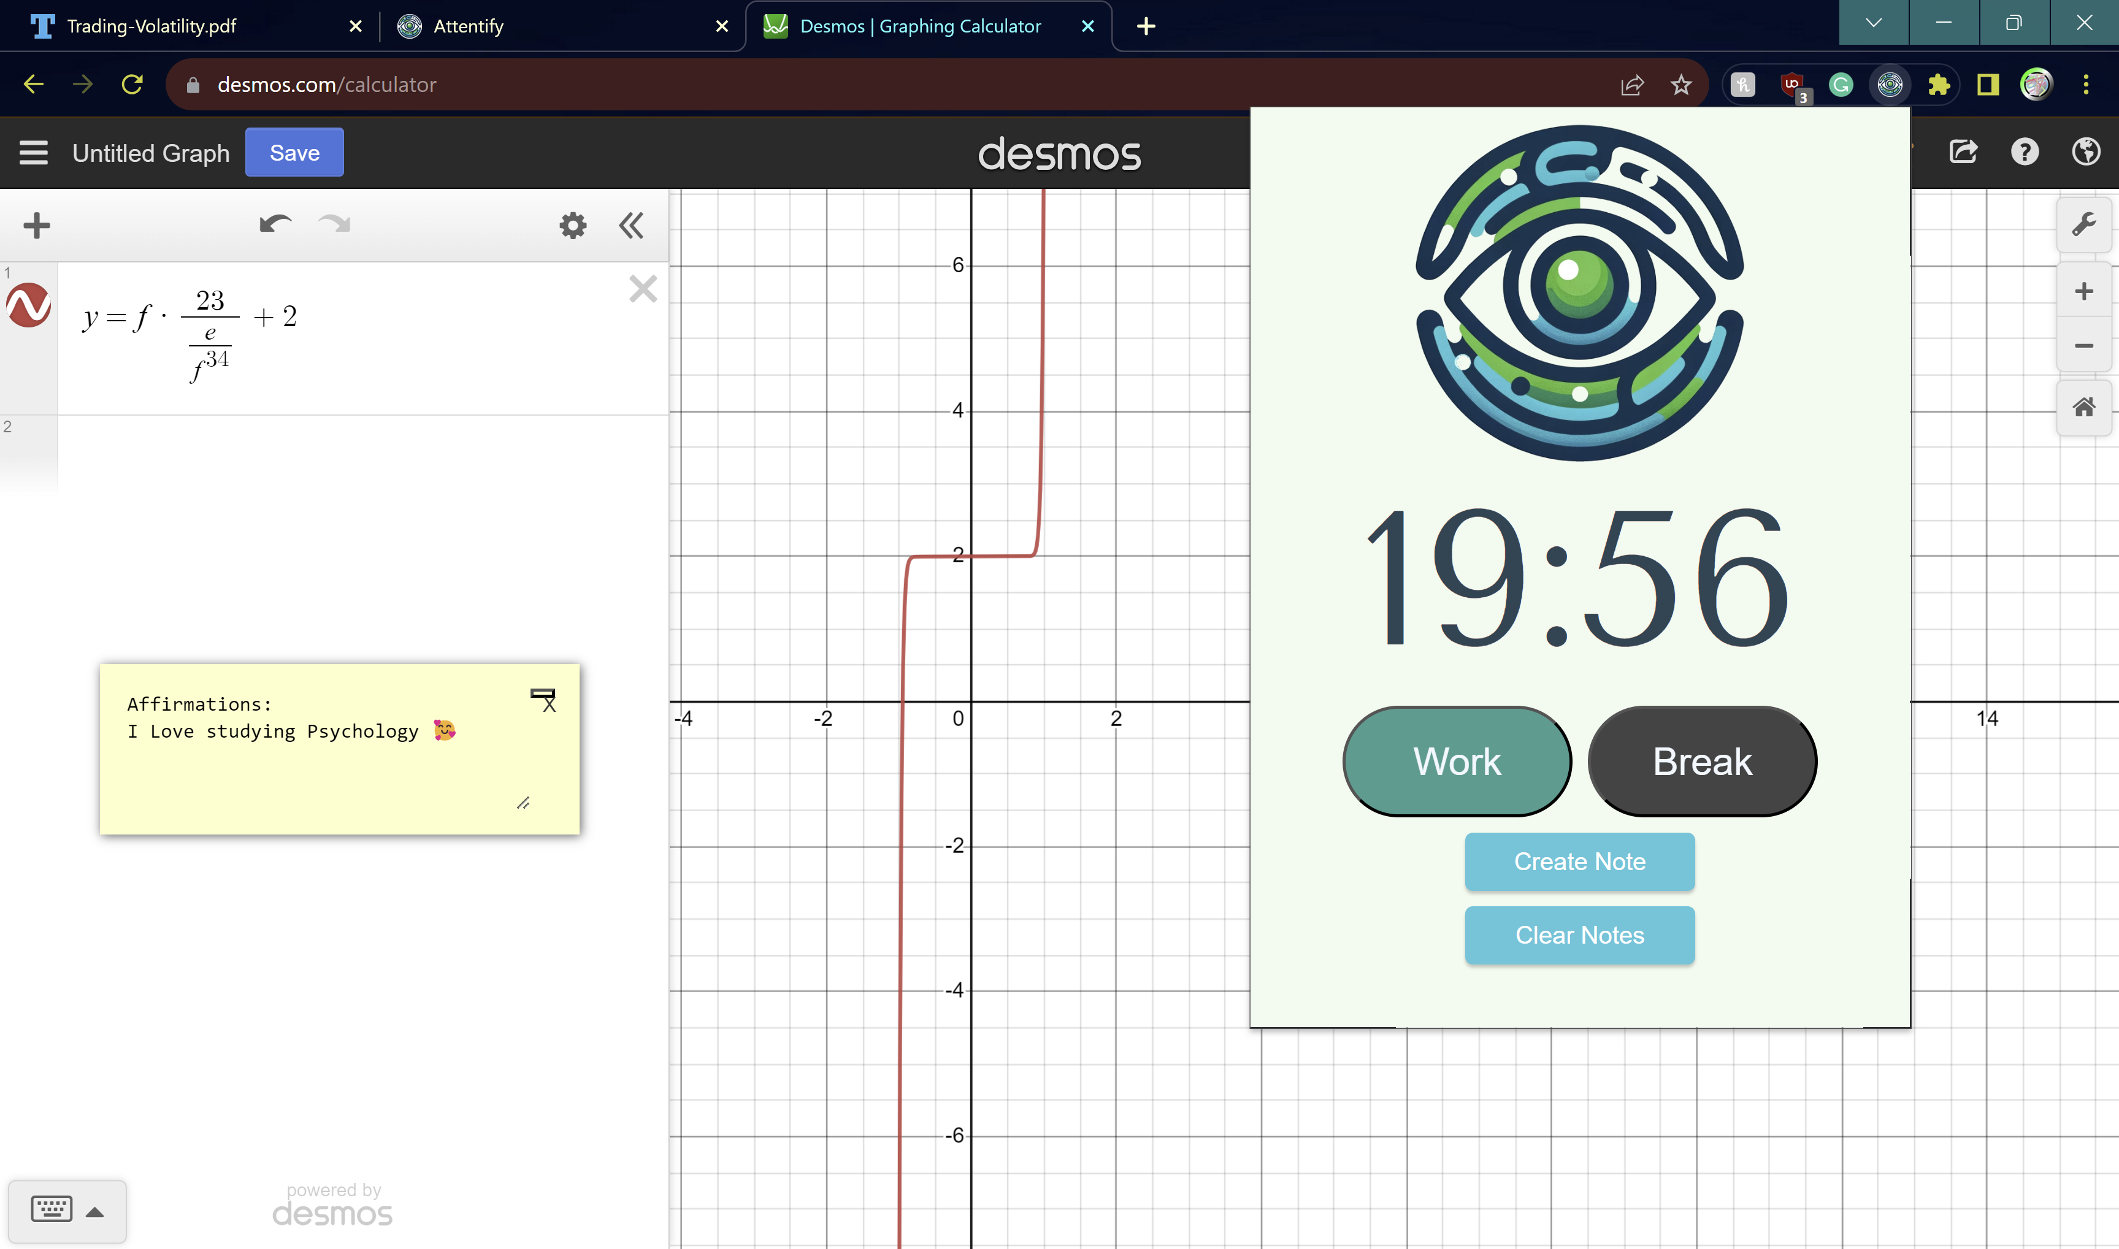
Task: Open the Desmos graph settings wrench
Action: point(2083,224)
